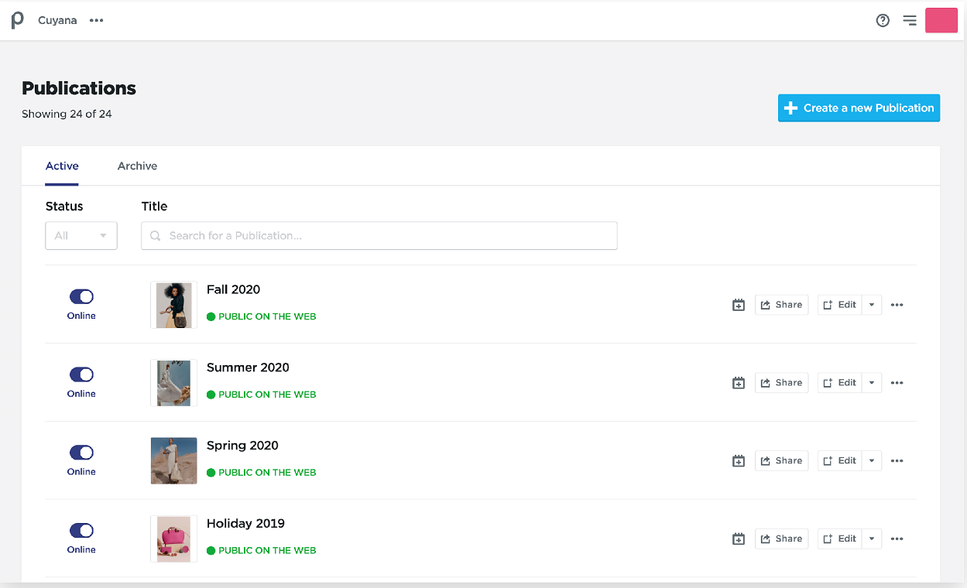Screen dimensions: 967x588
Task: Expand the Edit dropdown arrow for Spring 2020
Action: coord(872,461)
